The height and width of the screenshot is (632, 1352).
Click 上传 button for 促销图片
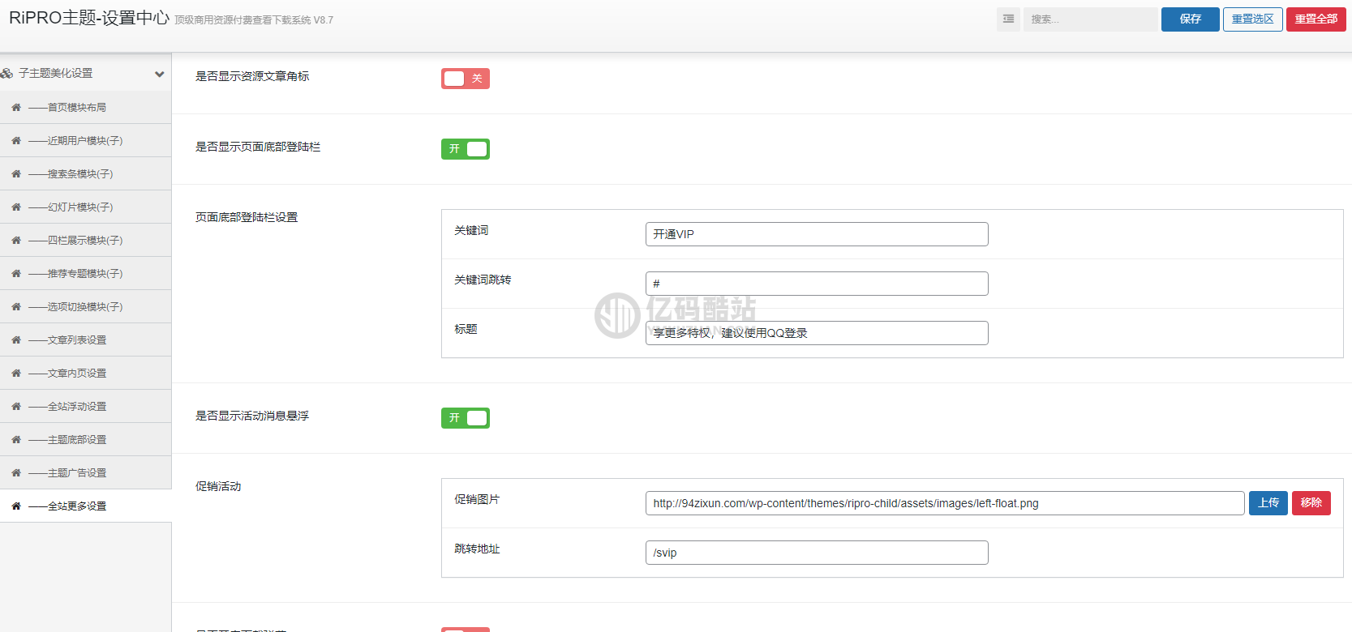1268,503
